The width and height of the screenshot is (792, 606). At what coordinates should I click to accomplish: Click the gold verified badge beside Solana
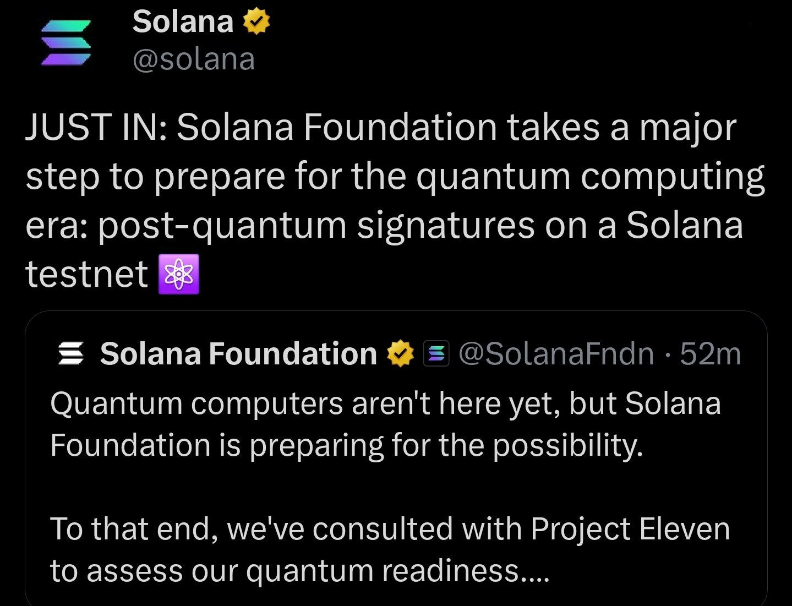pyautogui.click(x=255, y=22)
